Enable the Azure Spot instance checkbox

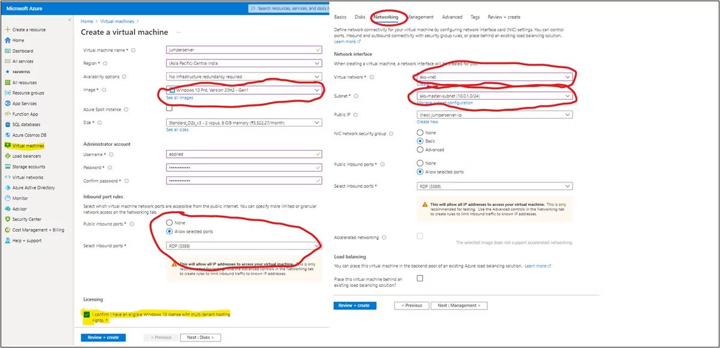169,109
